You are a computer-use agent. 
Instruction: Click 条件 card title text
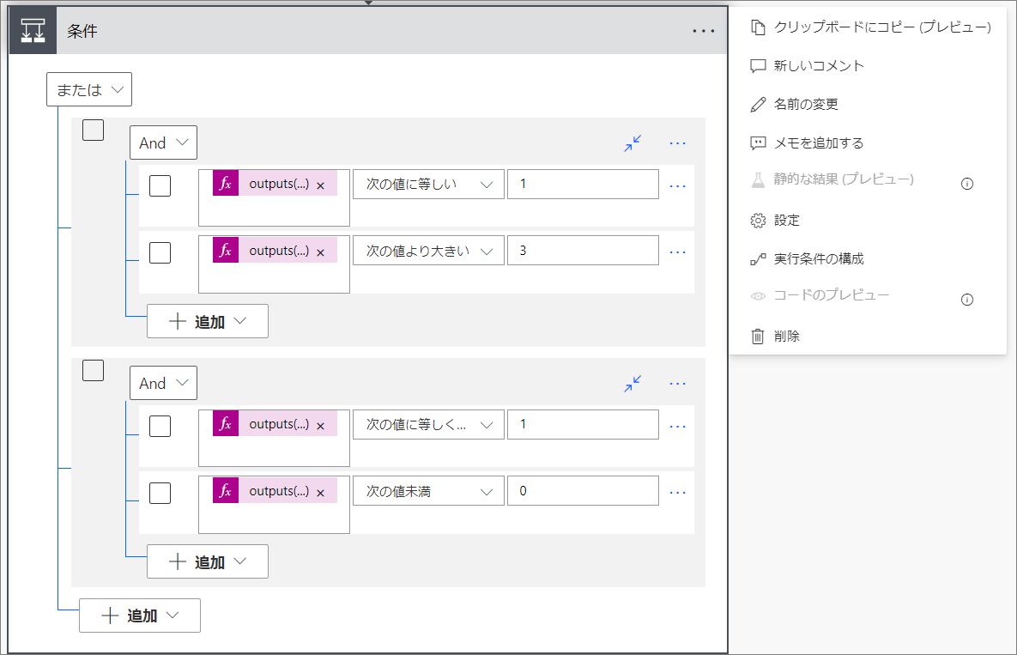tap(82, 31)
